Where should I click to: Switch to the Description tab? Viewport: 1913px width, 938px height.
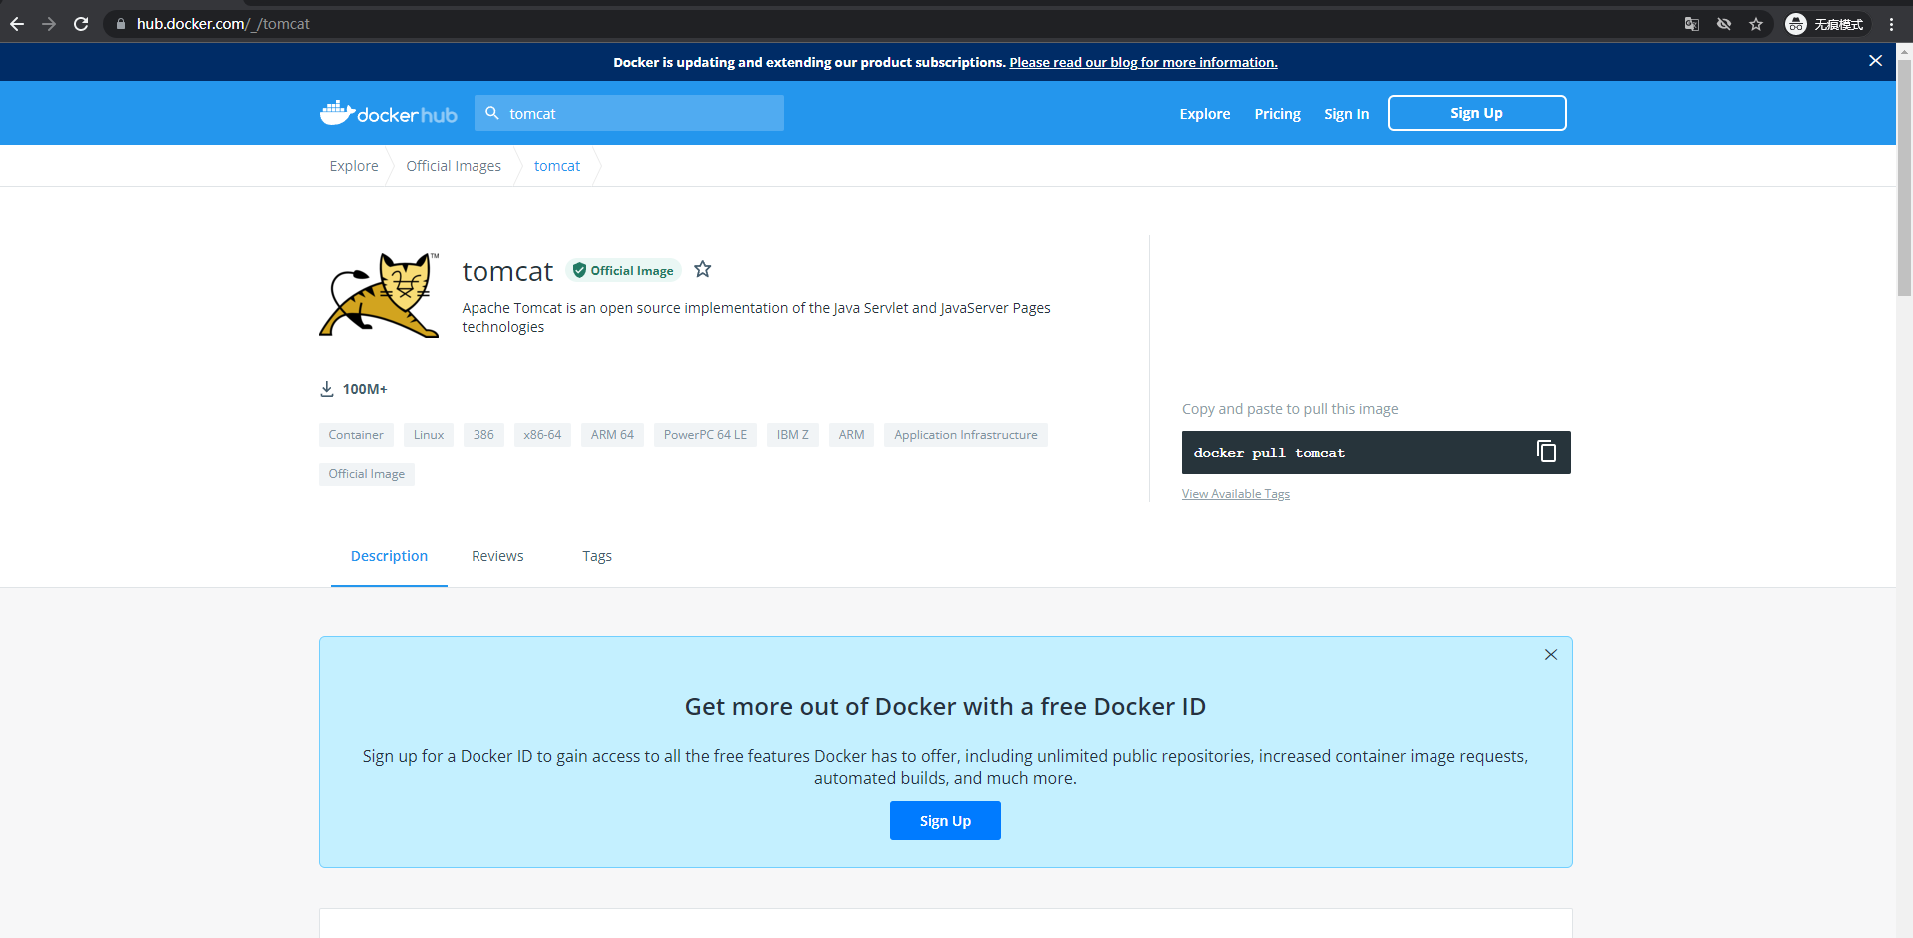pos(389,556)
